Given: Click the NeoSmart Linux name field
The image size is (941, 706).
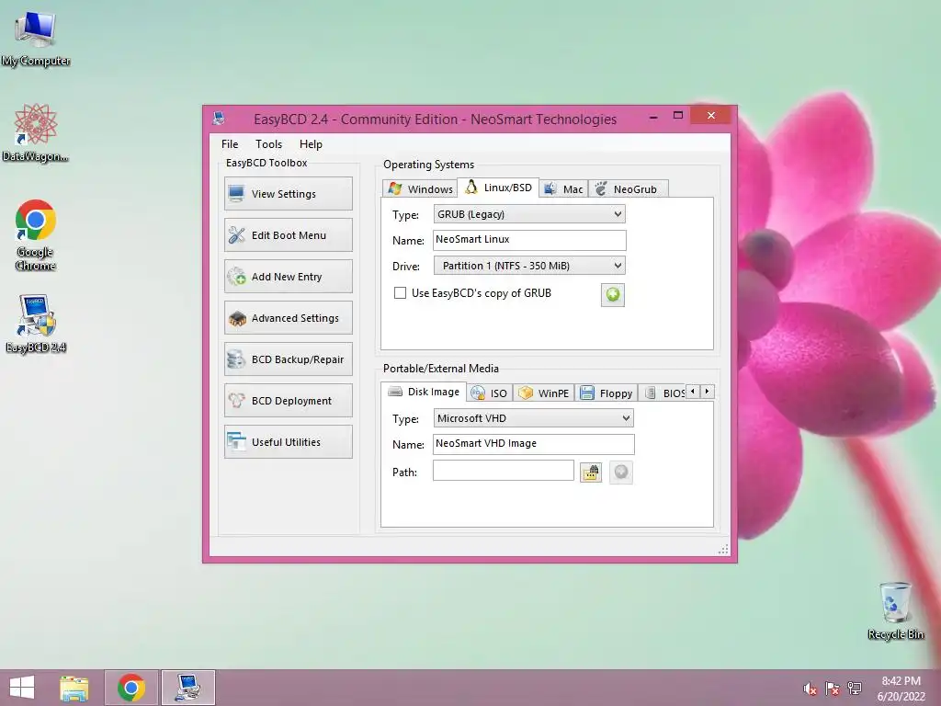Looking at the screenshot, I should (529, 240).
